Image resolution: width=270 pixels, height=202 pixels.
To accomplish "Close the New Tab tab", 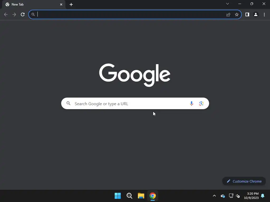I will [x=61, y=4].
